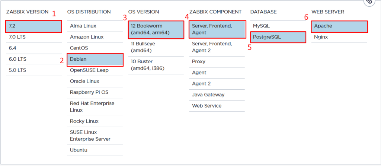Image resolution: width=381 pixels, height=166 pixels.
Task: Select PostgreSQL database option
Action: [278, 37]
